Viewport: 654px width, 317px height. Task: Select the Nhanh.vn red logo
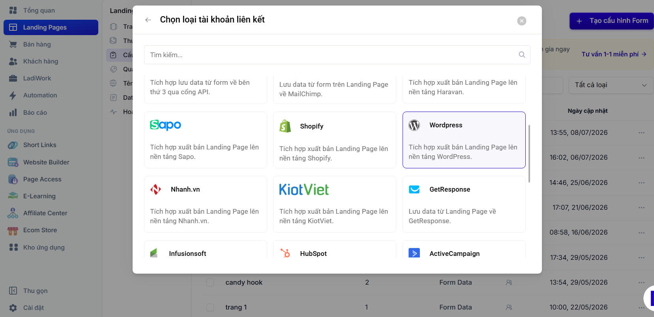pyautogui.click(x=156, y=190)
